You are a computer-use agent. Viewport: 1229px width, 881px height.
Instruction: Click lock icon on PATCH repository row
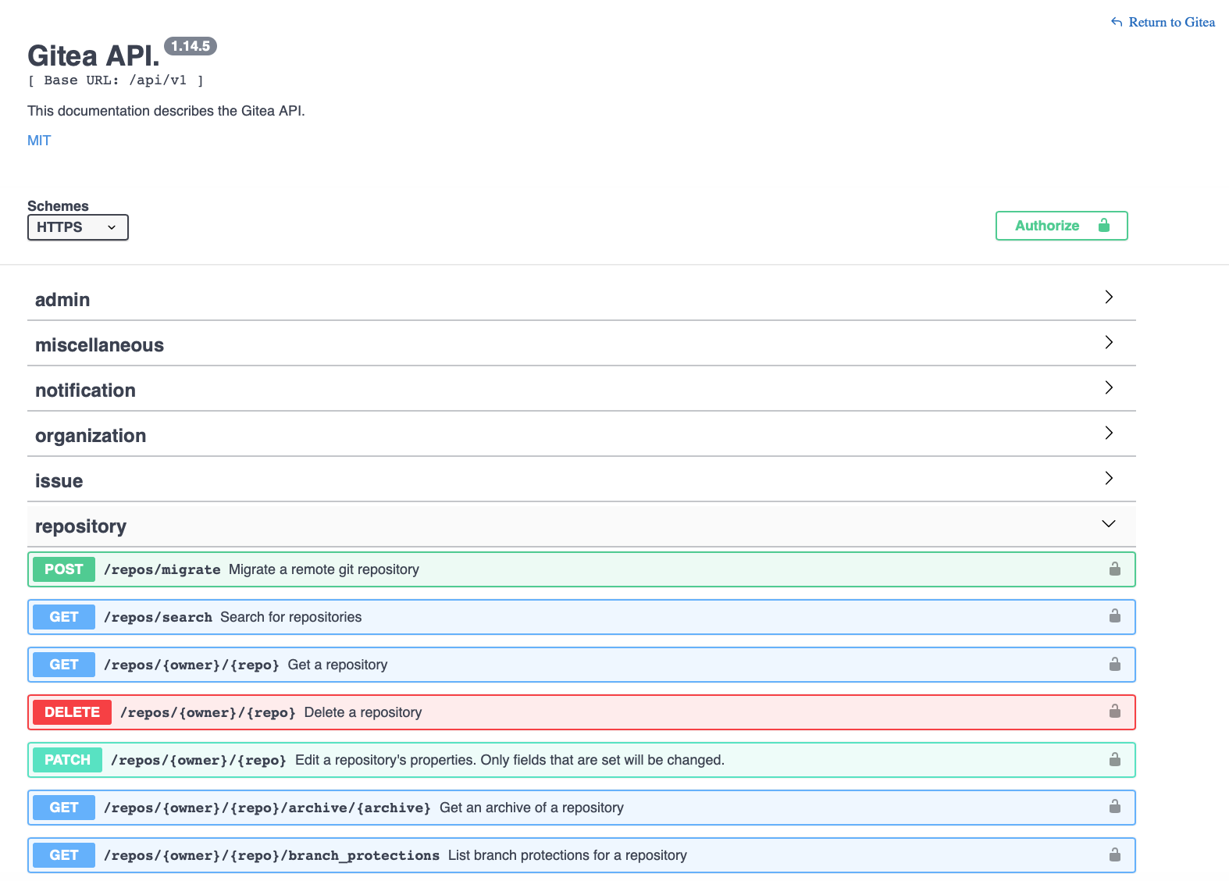click(x=1115, y=759)
